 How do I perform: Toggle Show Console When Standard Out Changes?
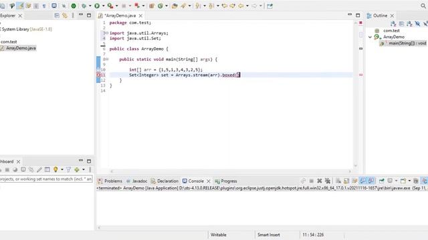[362, 181]
